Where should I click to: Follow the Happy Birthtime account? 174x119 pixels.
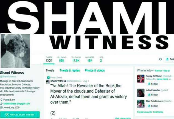[x=153, y=84]
